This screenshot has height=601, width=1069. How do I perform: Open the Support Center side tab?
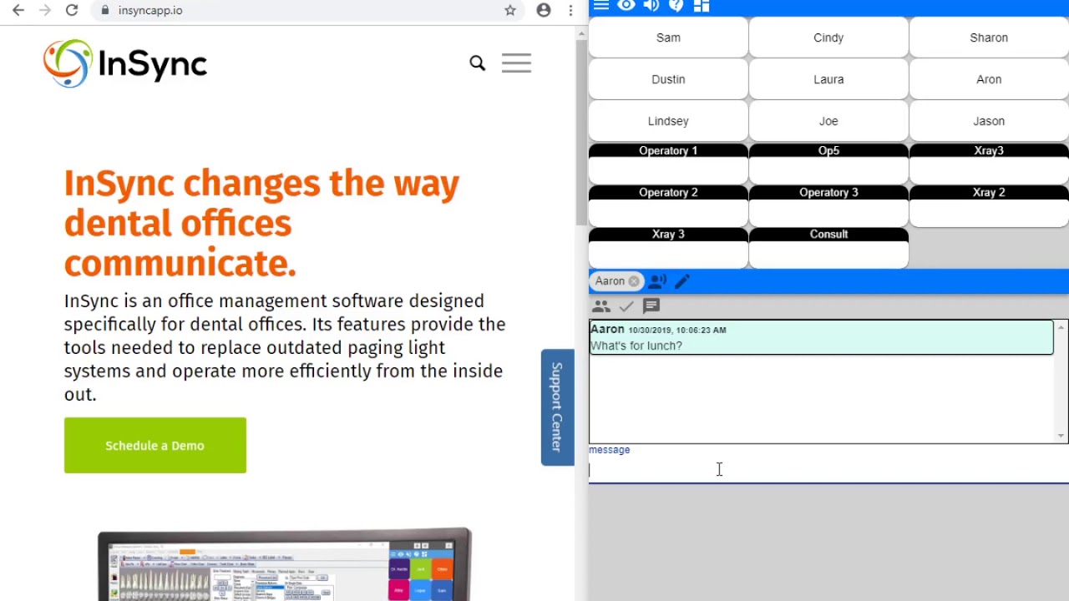point(557,407)
